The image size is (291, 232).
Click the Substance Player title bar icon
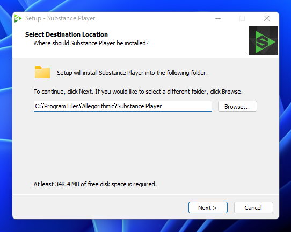coord(18,18)
